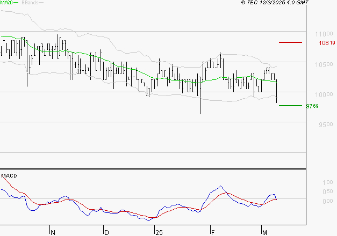Screen dimensions: 337x236
Task: Click the N month marker on time axis
Action: (53, 232)
